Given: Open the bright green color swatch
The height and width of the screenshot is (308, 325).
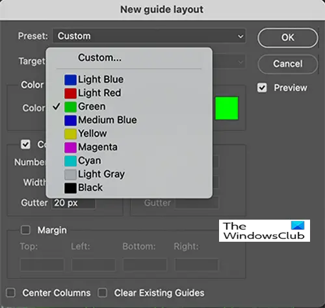Looking at the screenshot, I should coord(227,108).
